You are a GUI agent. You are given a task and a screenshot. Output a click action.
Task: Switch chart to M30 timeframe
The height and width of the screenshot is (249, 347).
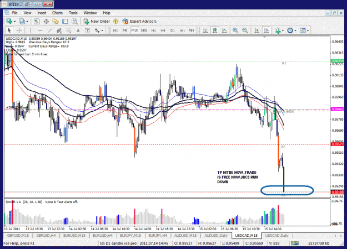144,30
